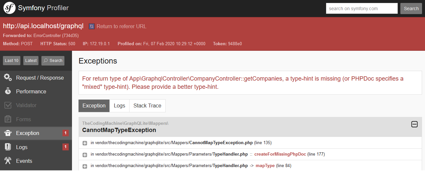Click the Method POST value
Screen dimensions: 425x171
[27, 44]
